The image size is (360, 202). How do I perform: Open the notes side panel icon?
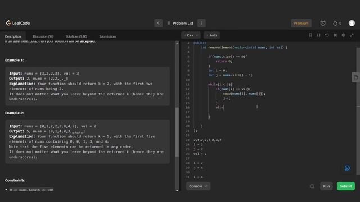click(x=355, y=77)
